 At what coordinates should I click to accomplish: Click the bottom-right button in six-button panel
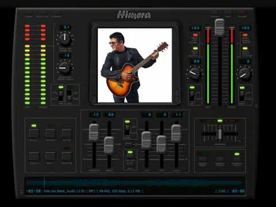click(67, 156)
